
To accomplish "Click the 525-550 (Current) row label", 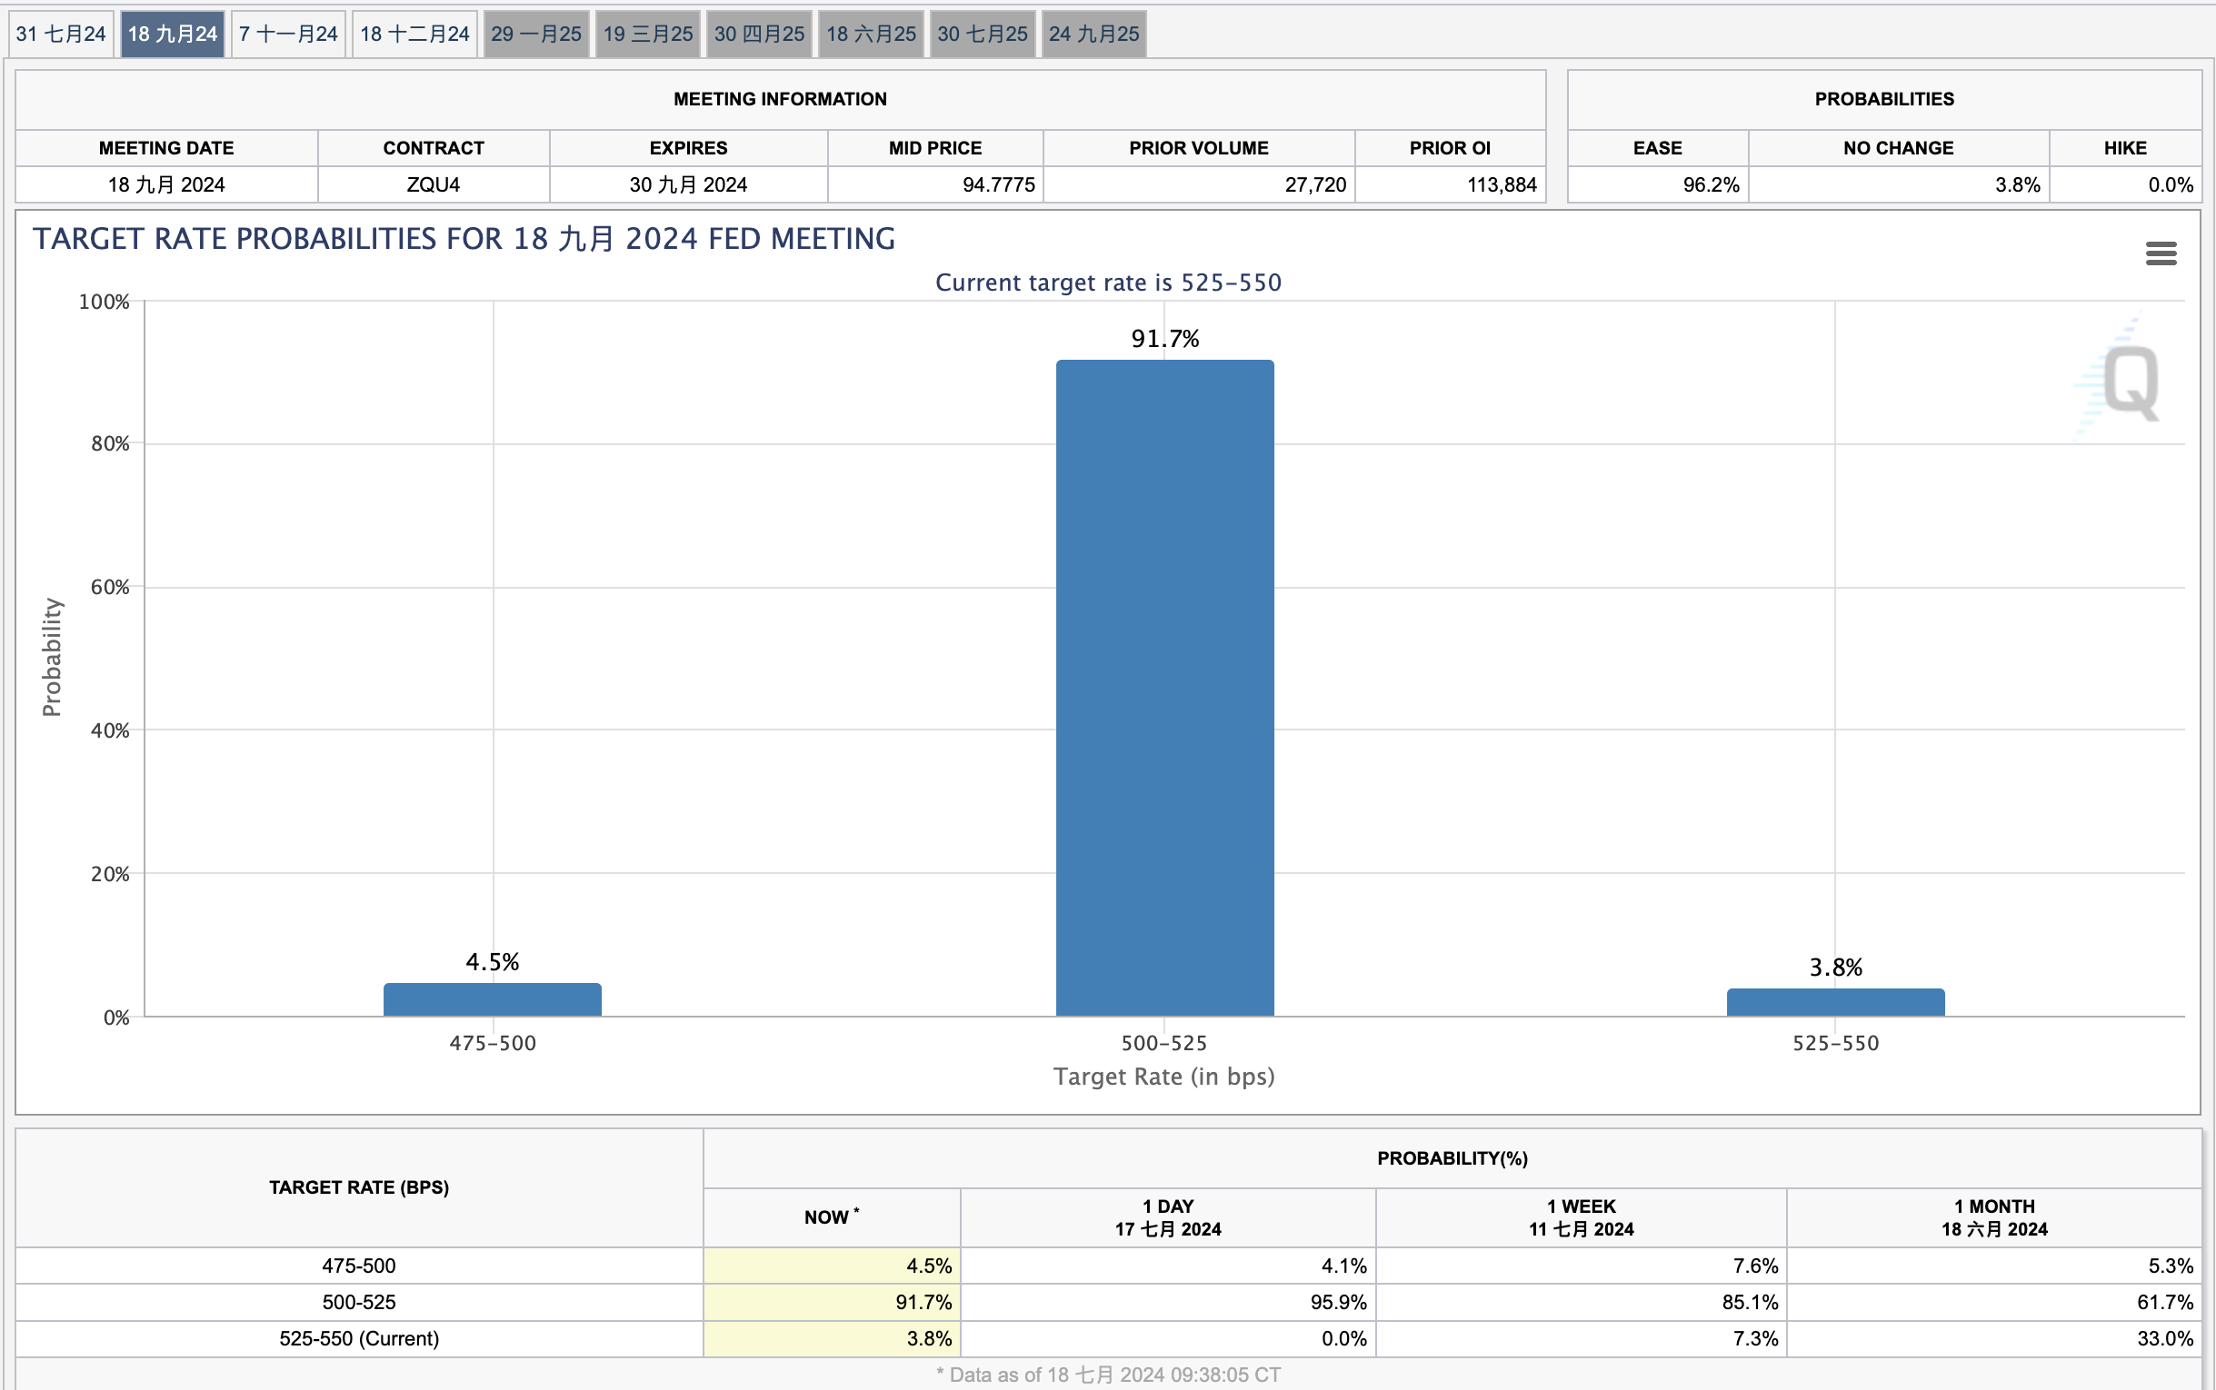I will click(359, 1338).
